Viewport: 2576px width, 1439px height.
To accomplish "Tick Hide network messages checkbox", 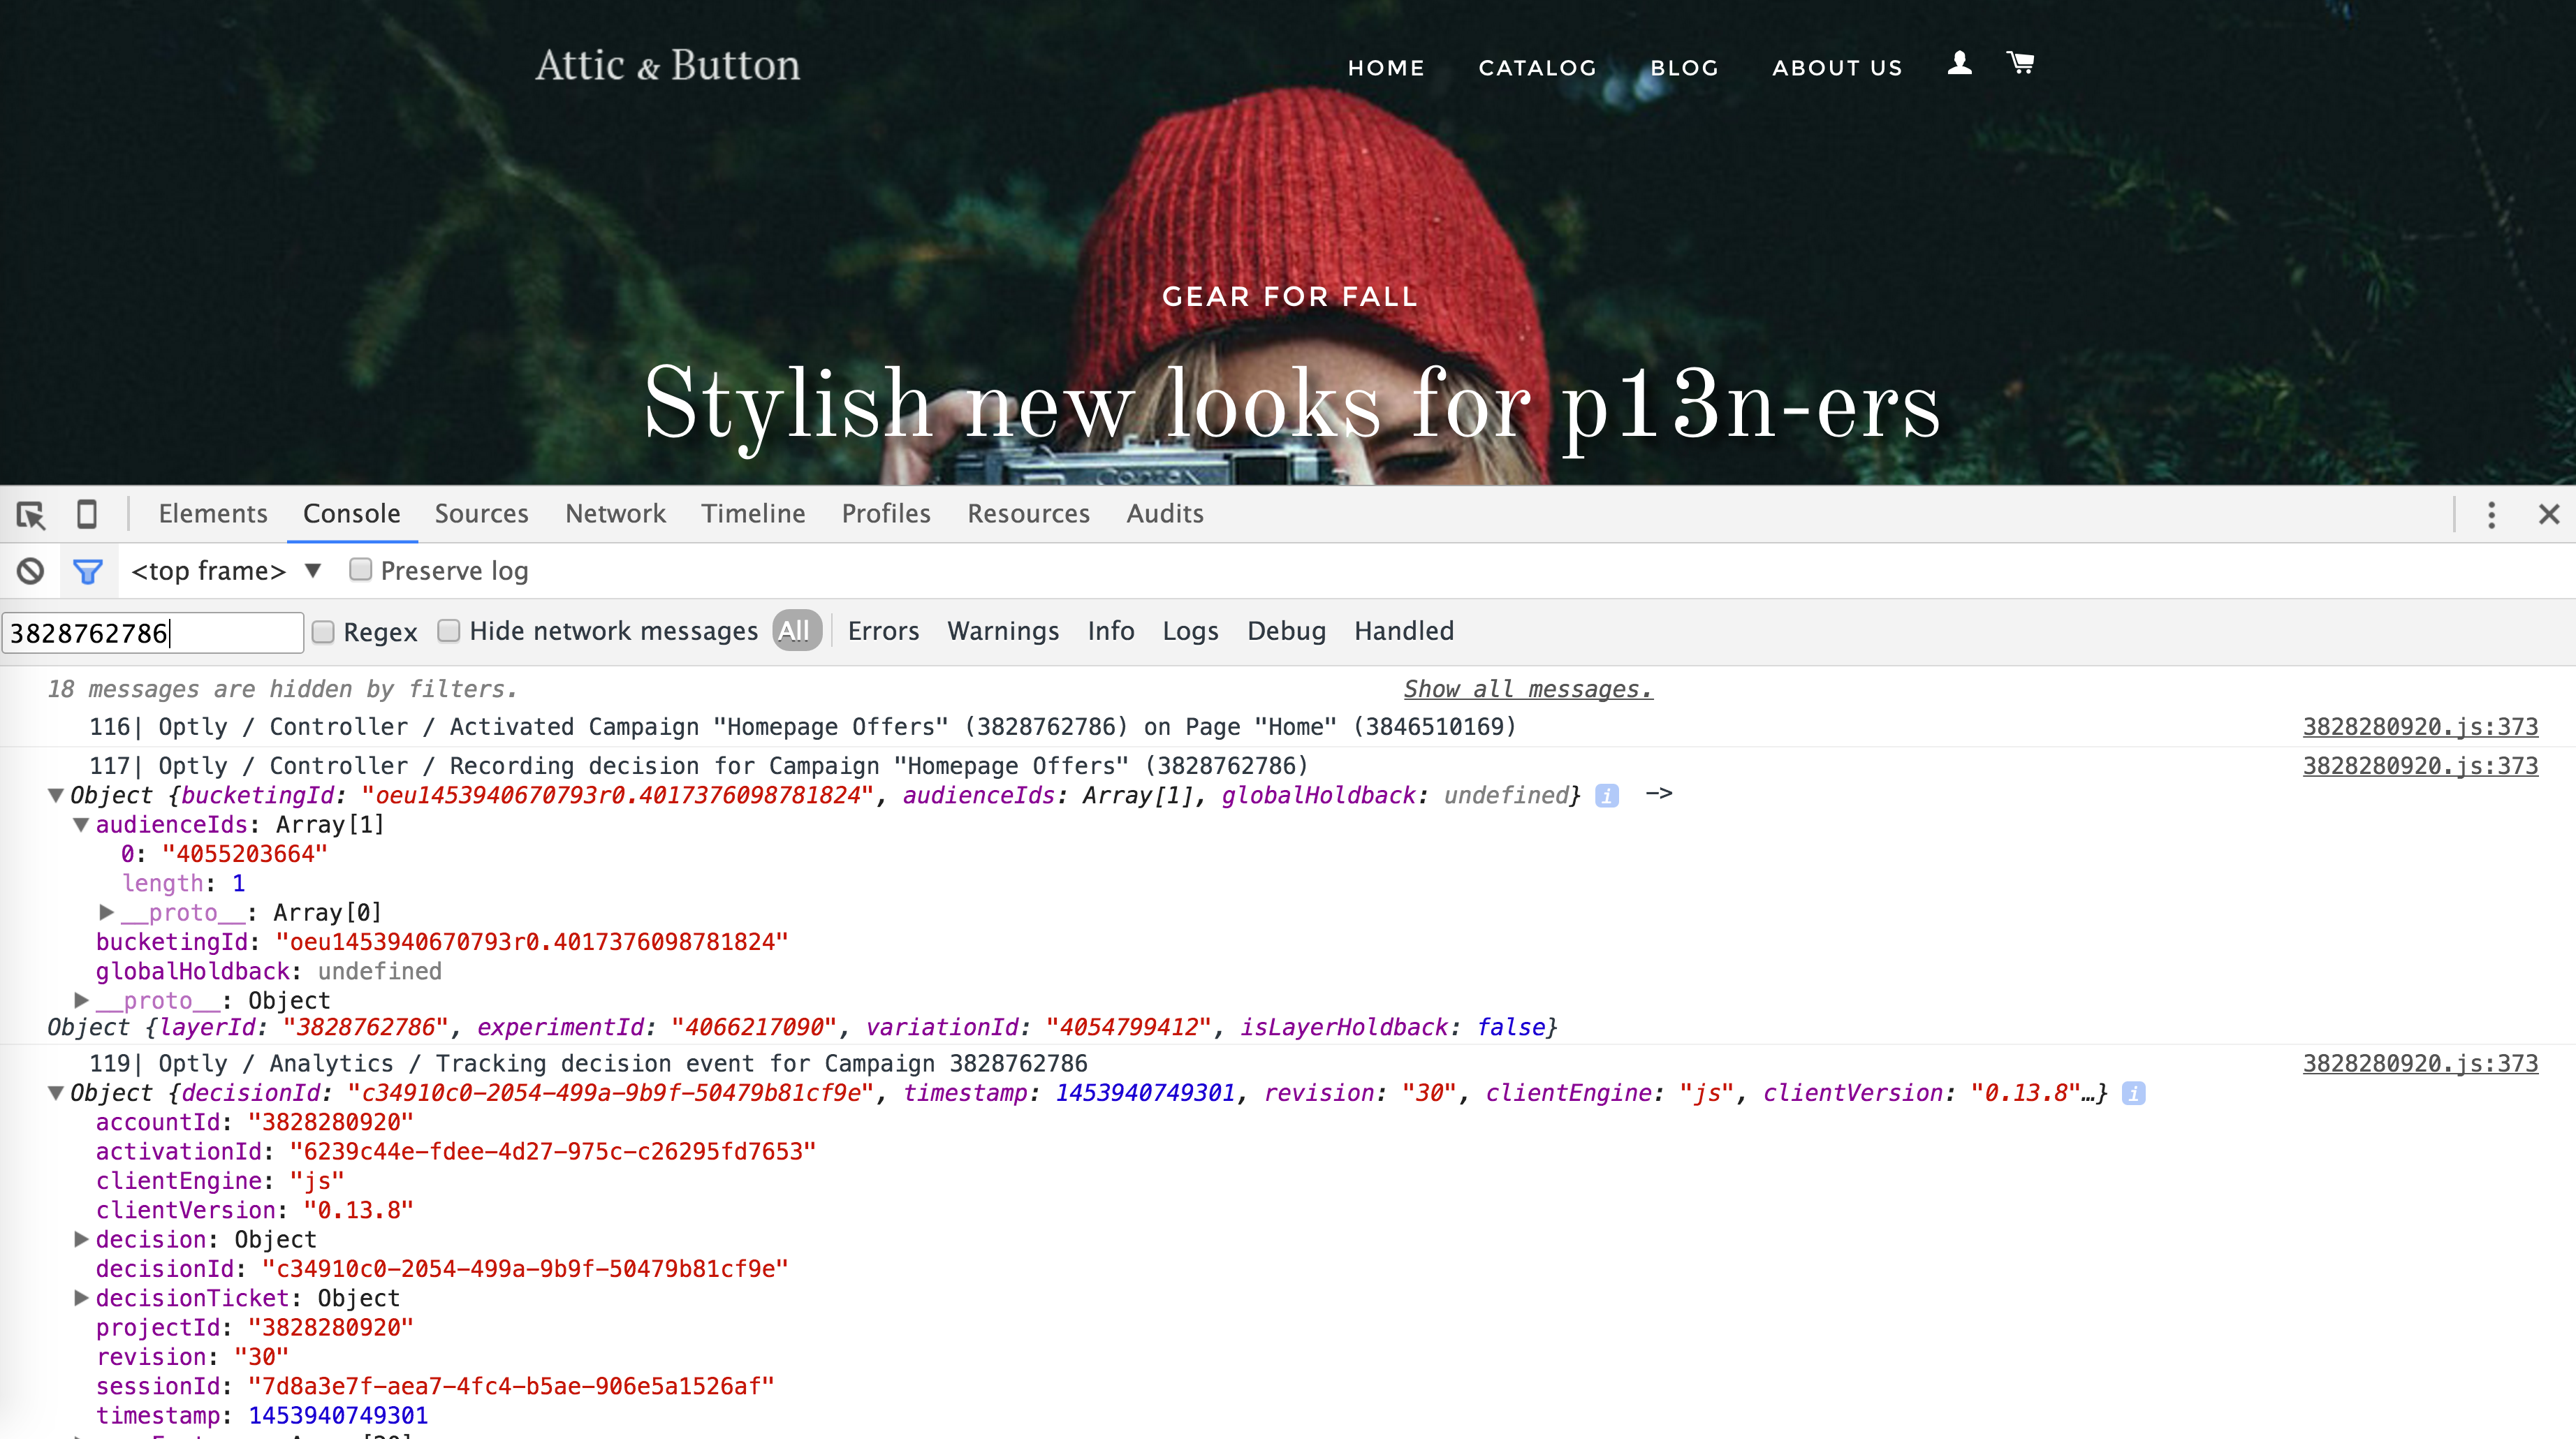I will click(449, 631).
